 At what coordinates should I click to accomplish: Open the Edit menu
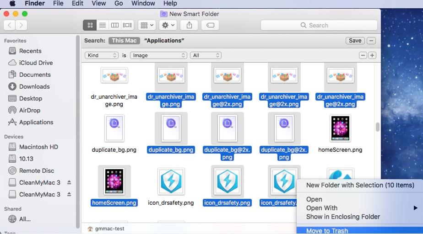coord(77,4)
